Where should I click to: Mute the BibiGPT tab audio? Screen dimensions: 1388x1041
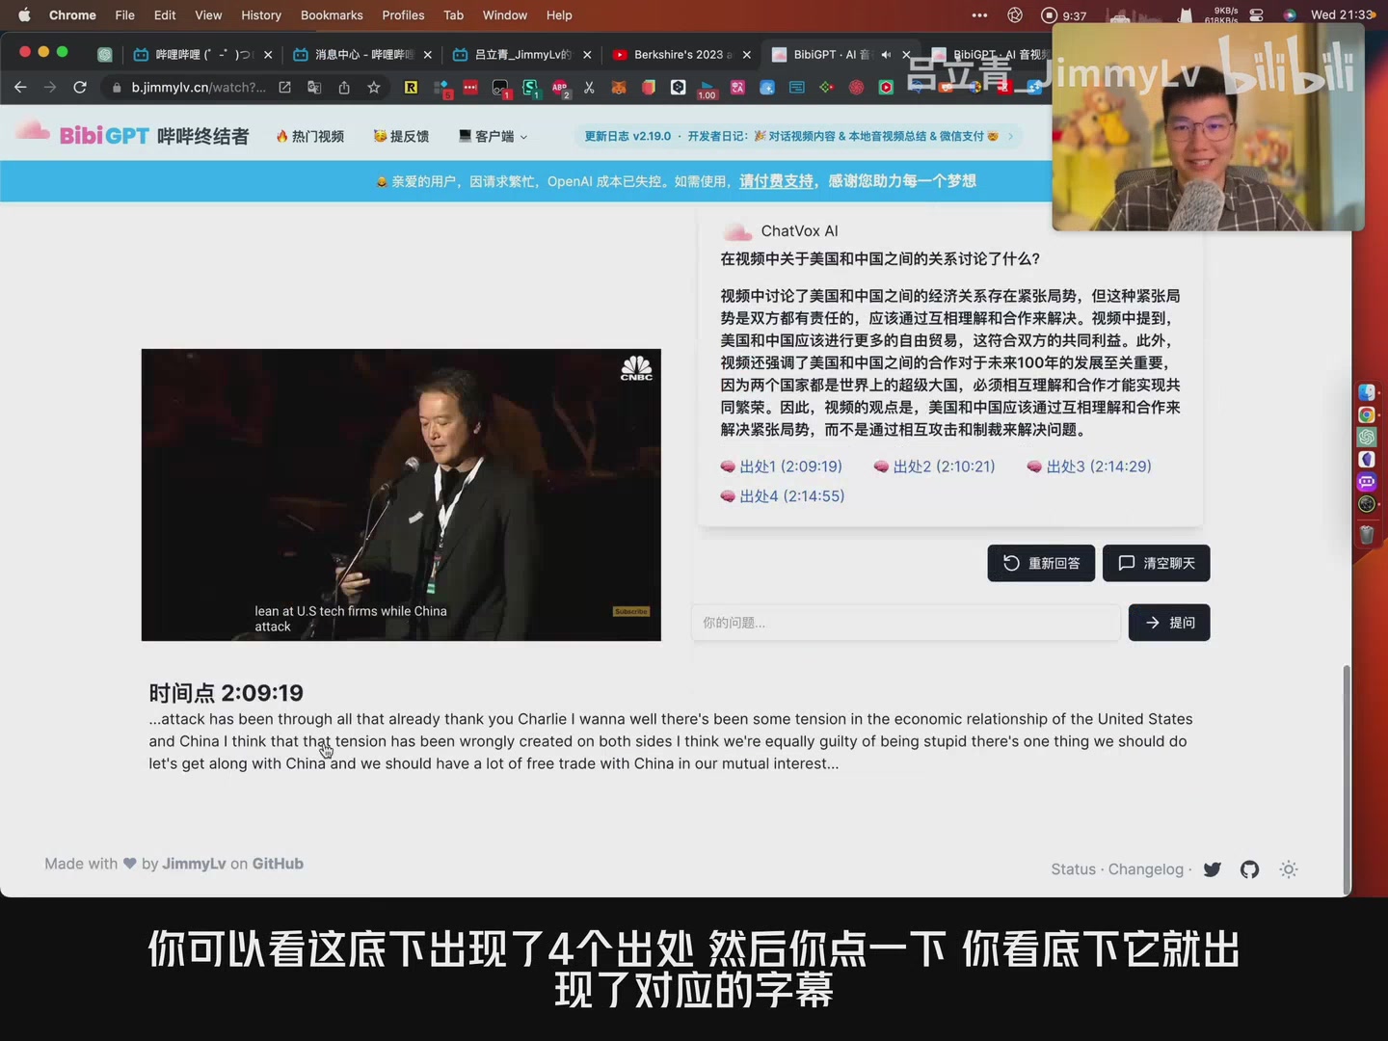886,55
